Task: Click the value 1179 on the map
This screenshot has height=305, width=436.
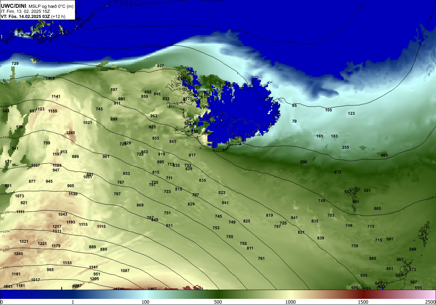Action: tap(56, 246)
